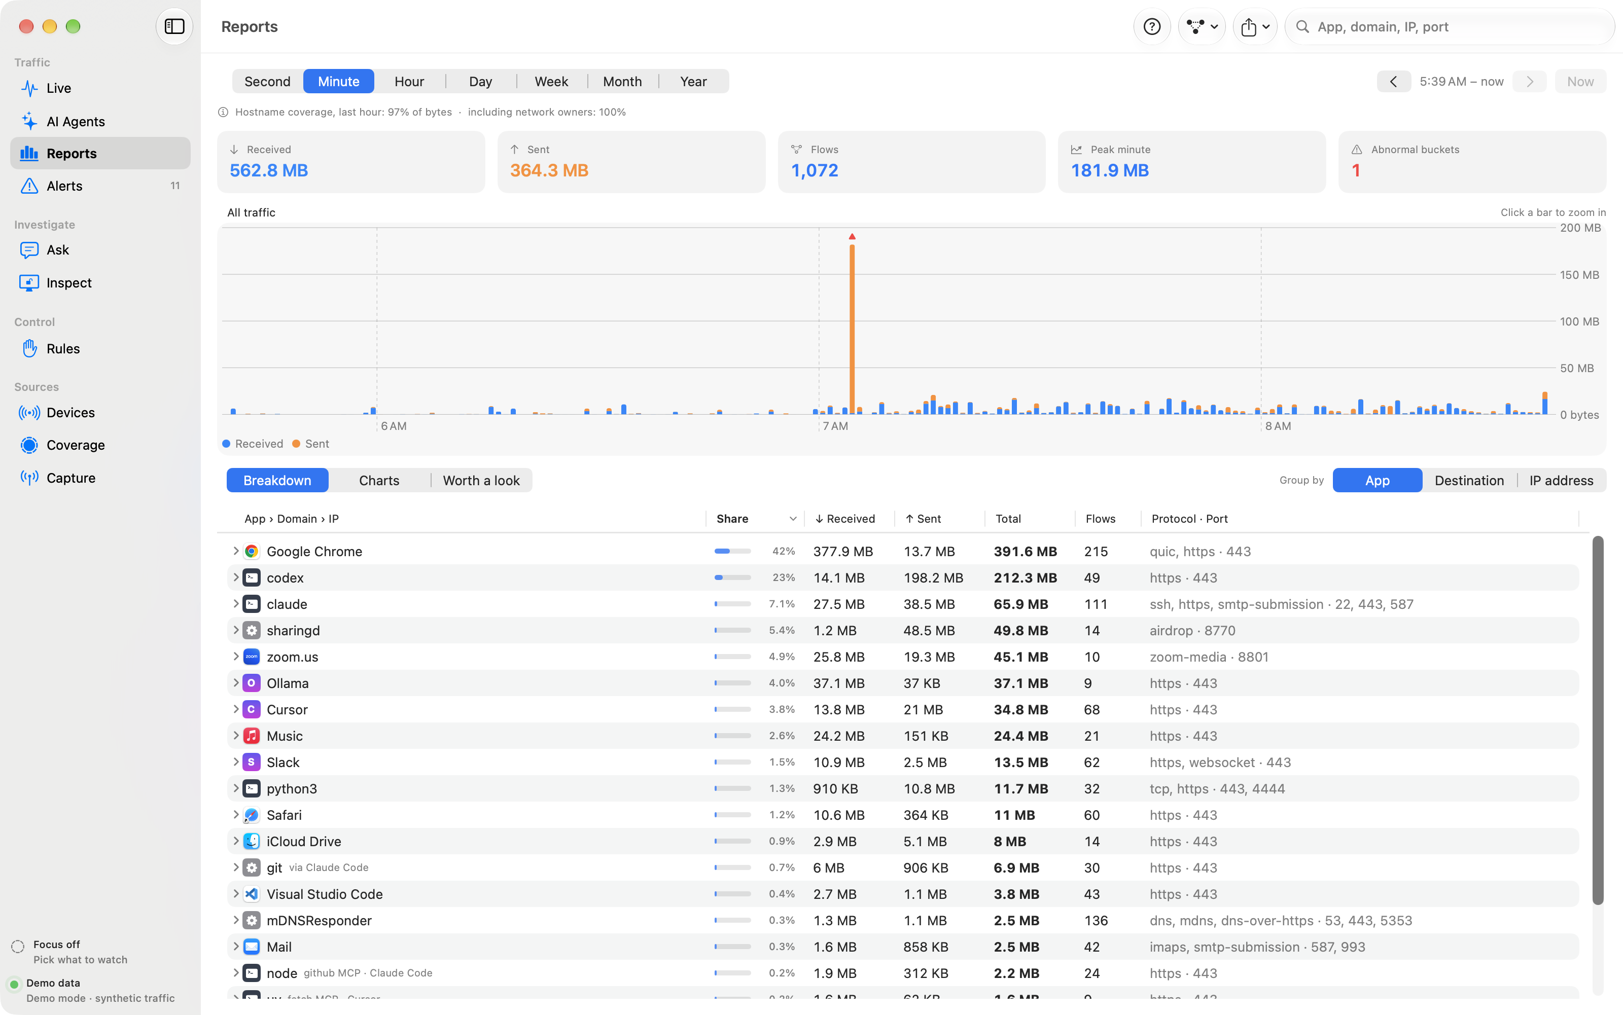The width and height of the screenshot is (1623, 1015).
Task: Switch to the Worth a look tab
Action: 481,480
